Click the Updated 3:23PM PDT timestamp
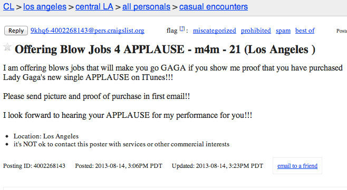Image resolution: width=347 pixels, height=190 pixels. pos(218,166)
